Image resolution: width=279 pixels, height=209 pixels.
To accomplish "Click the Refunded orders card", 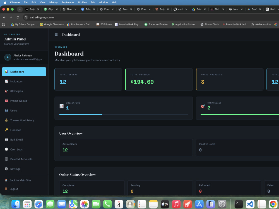I will [x=229, y=188].
